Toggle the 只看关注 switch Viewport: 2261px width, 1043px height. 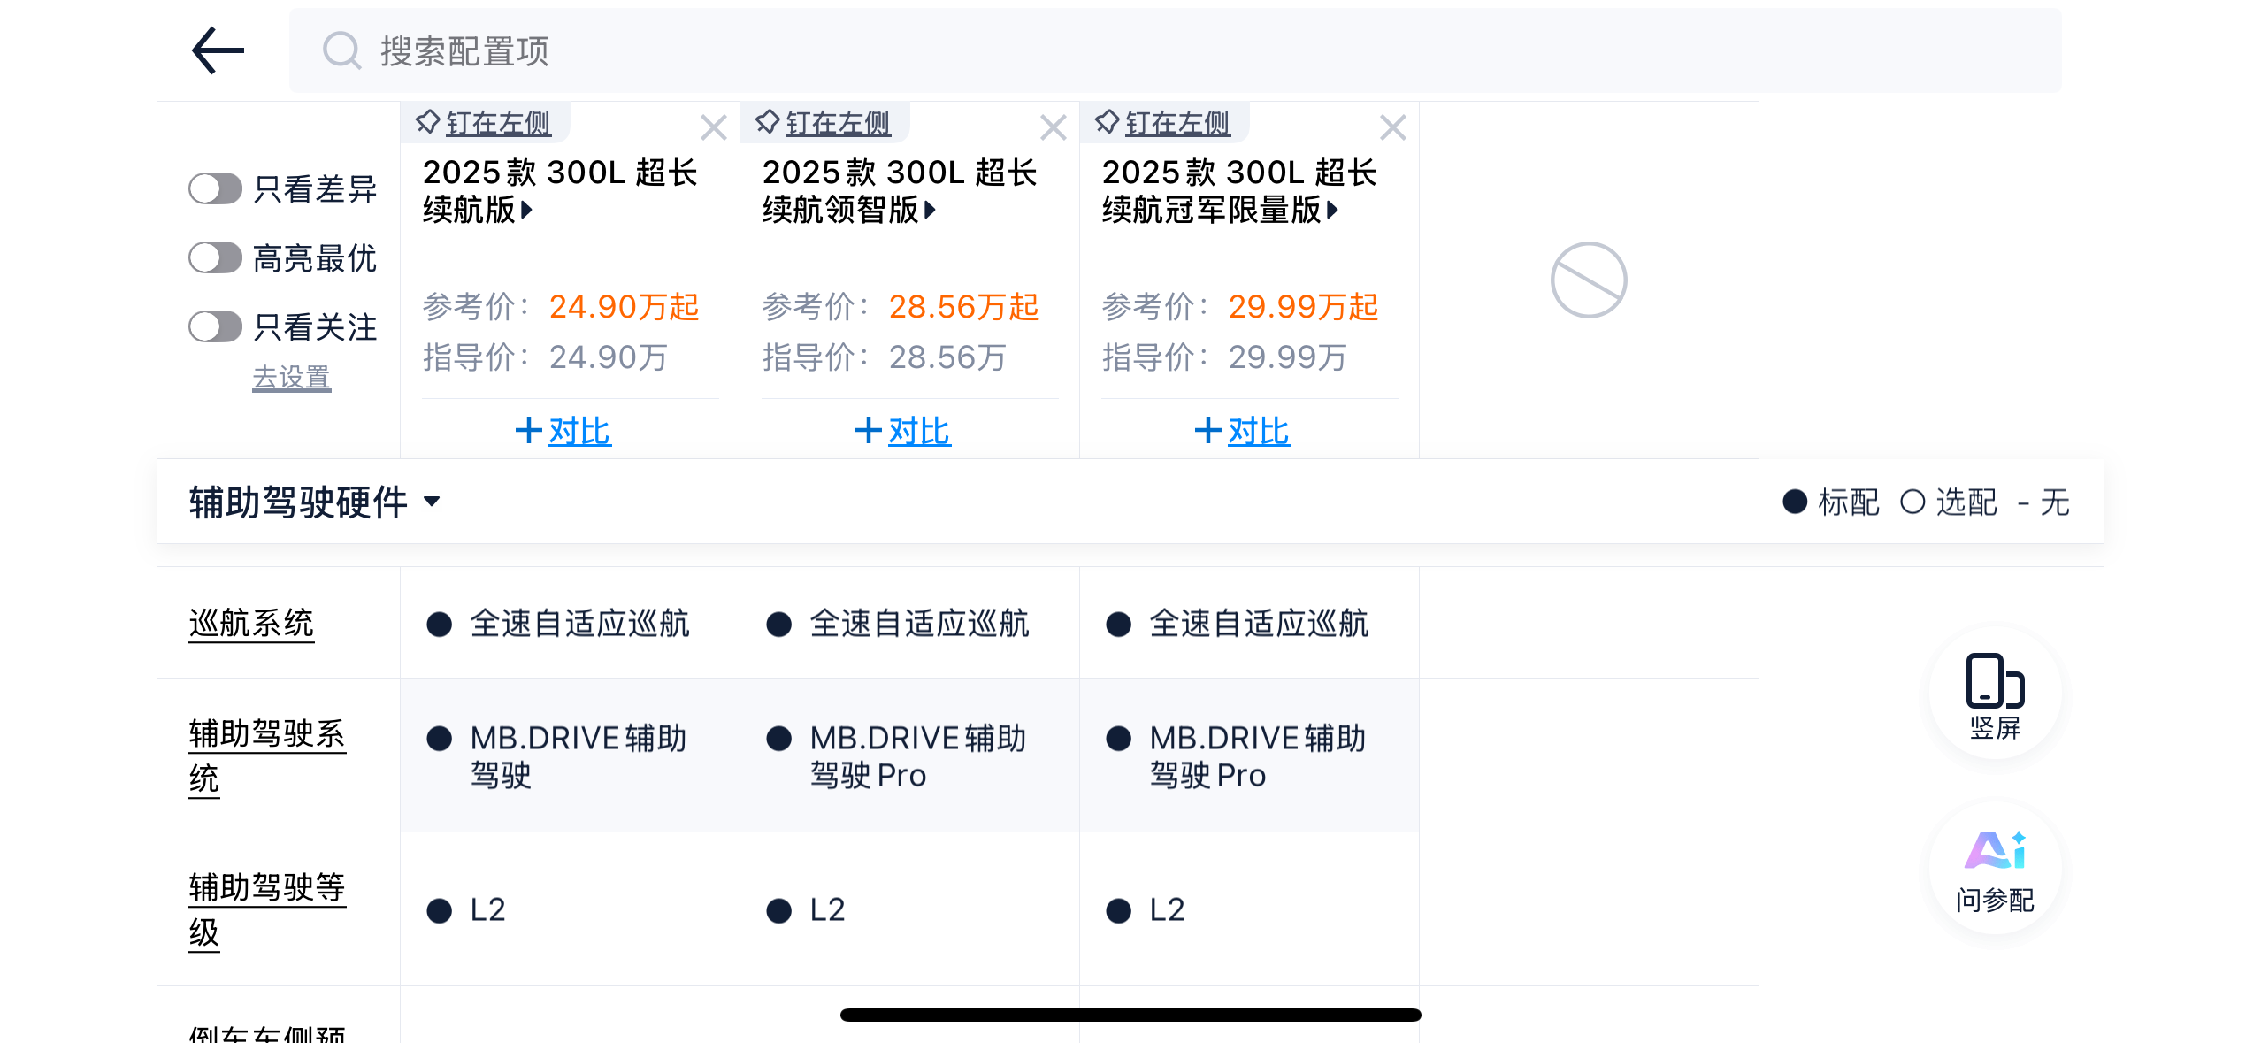tap(215, 326)
